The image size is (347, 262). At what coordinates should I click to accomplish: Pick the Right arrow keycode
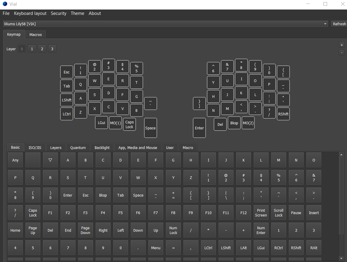pos(103,230)
